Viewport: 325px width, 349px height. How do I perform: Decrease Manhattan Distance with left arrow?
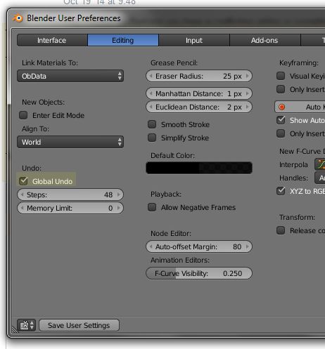(x=151, y=93)
